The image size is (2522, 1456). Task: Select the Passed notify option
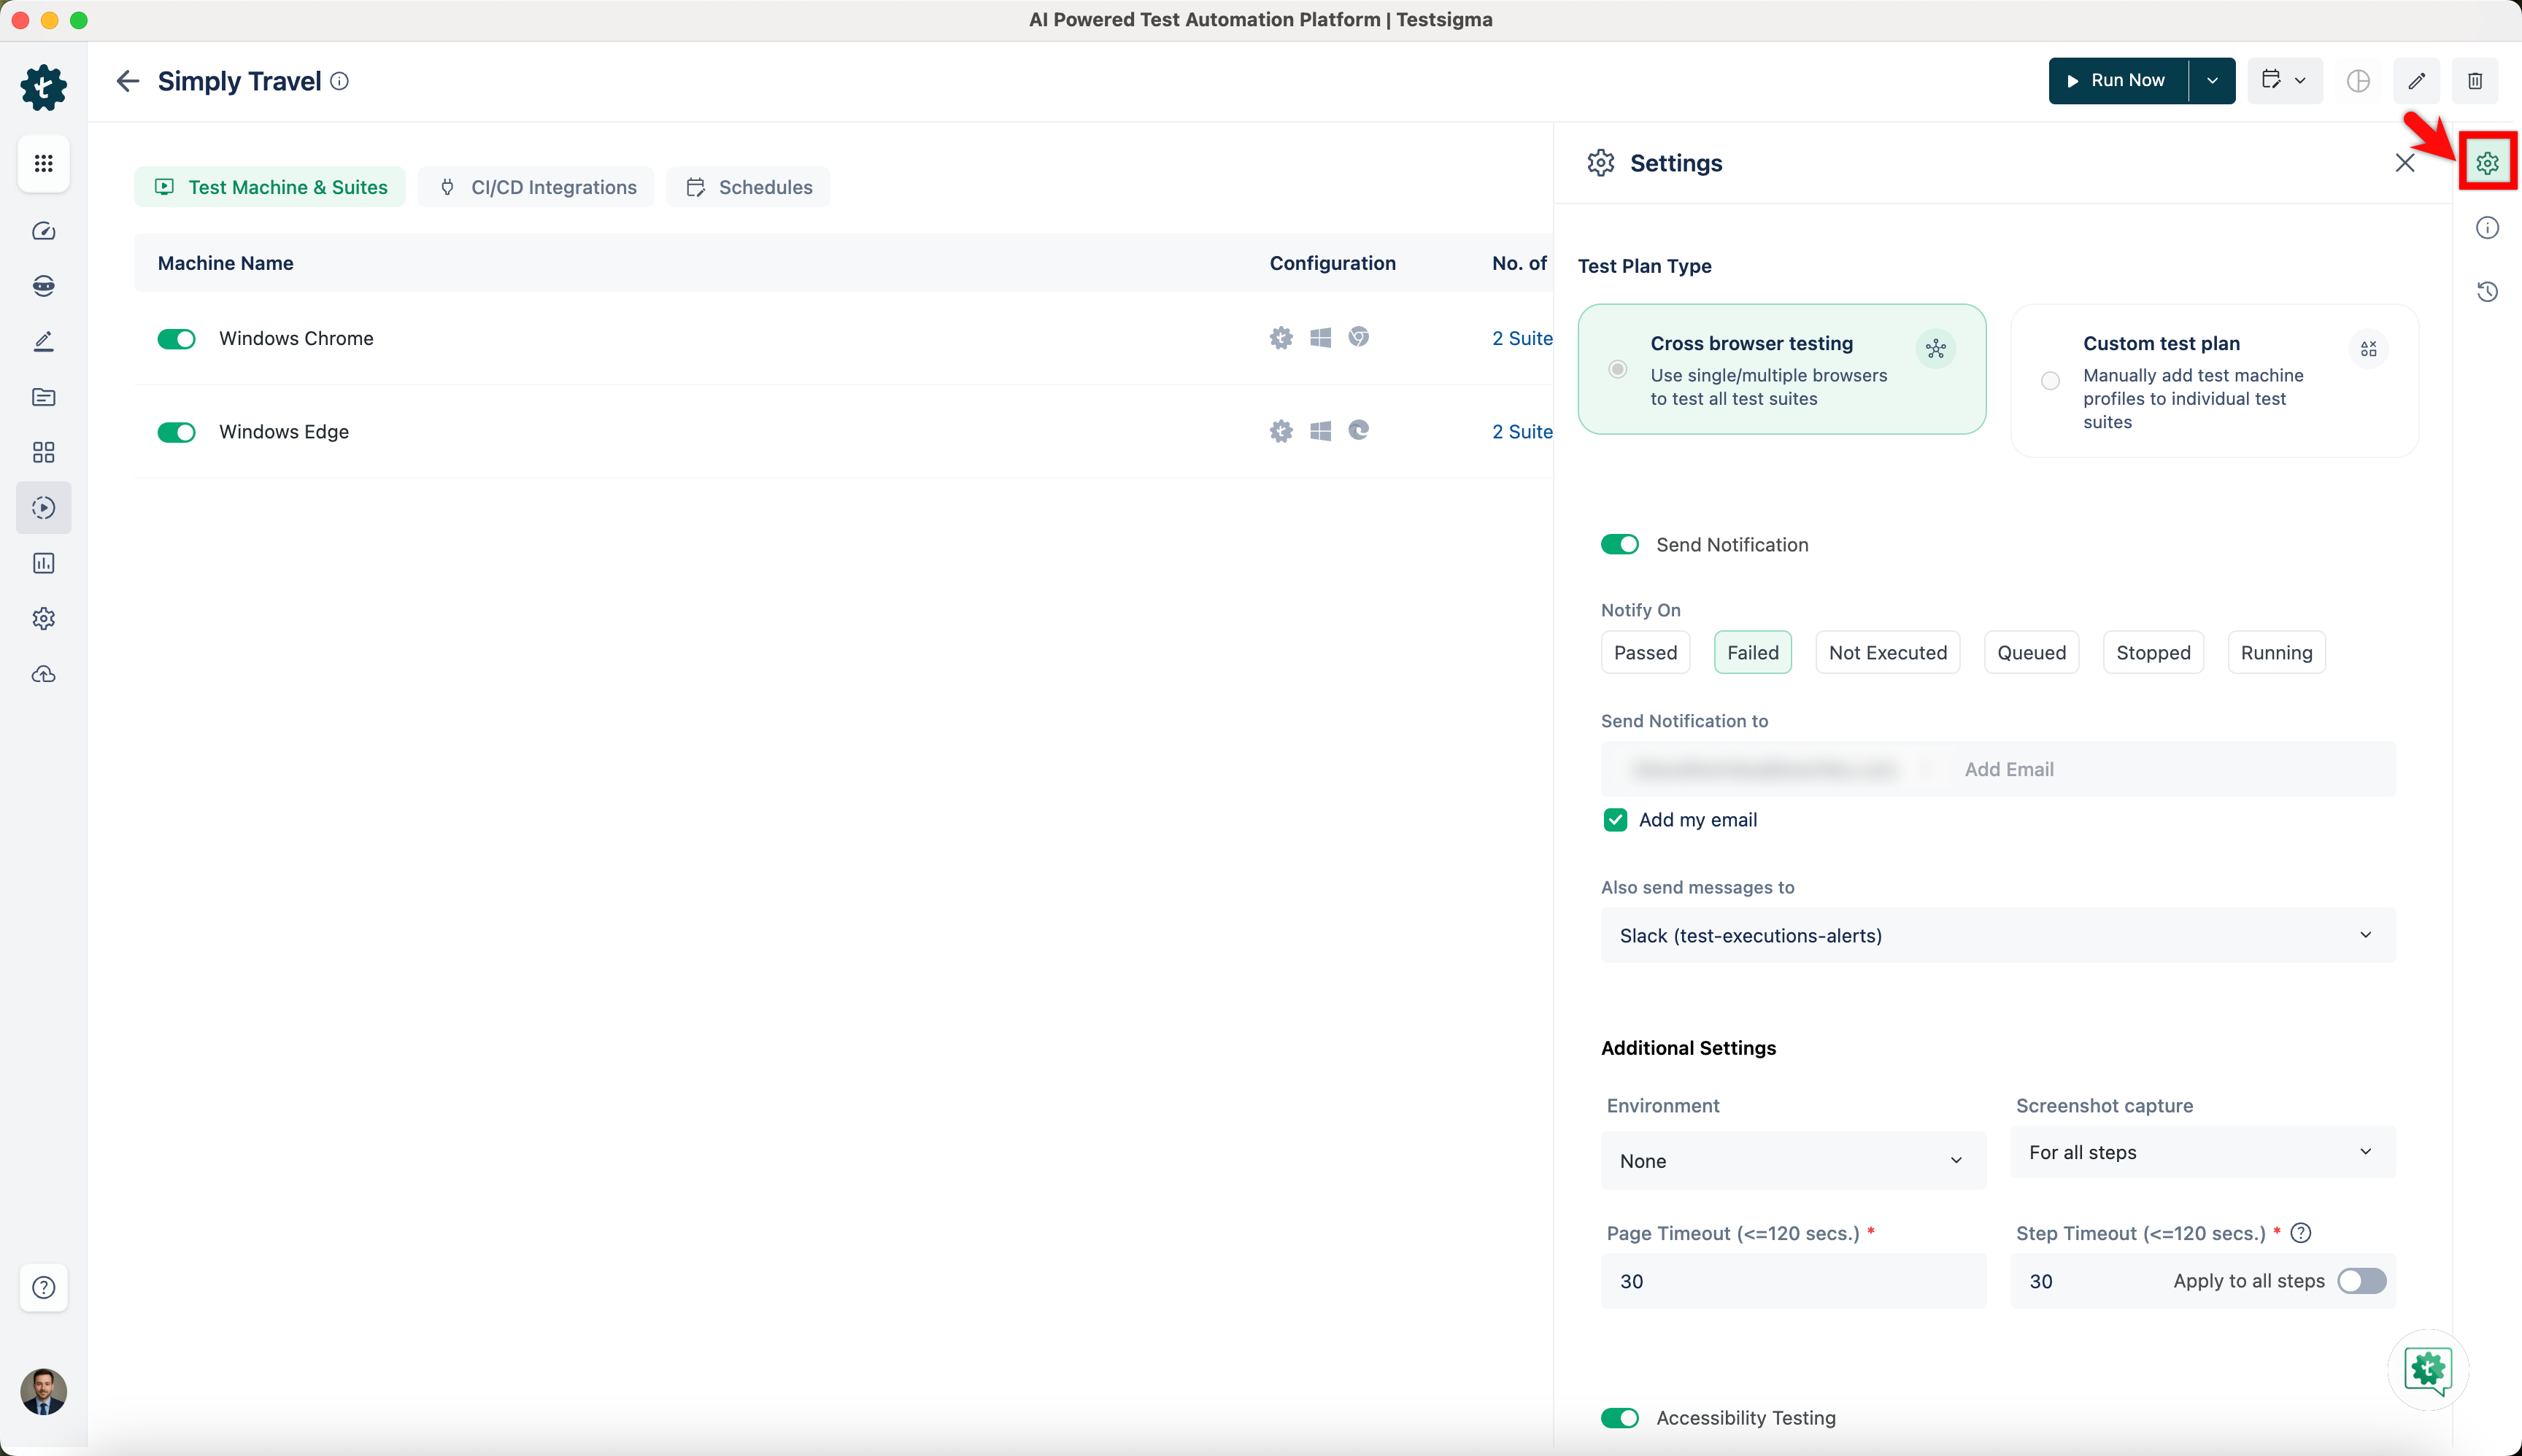(x=1645, y=653)
